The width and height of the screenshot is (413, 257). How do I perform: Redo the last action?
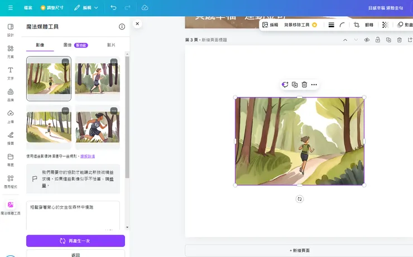[127, 8]
